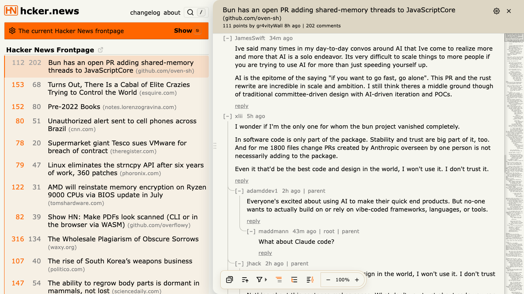Open story about Cabal of Elite Crazies

click(x=119, y=89)
